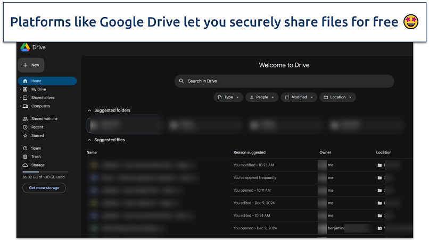Expand the Computers tree

click(21, 106)
